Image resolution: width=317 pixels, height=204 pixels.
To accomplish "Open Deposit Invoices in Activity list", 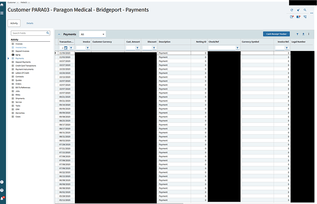I will [x=22, y=51].
